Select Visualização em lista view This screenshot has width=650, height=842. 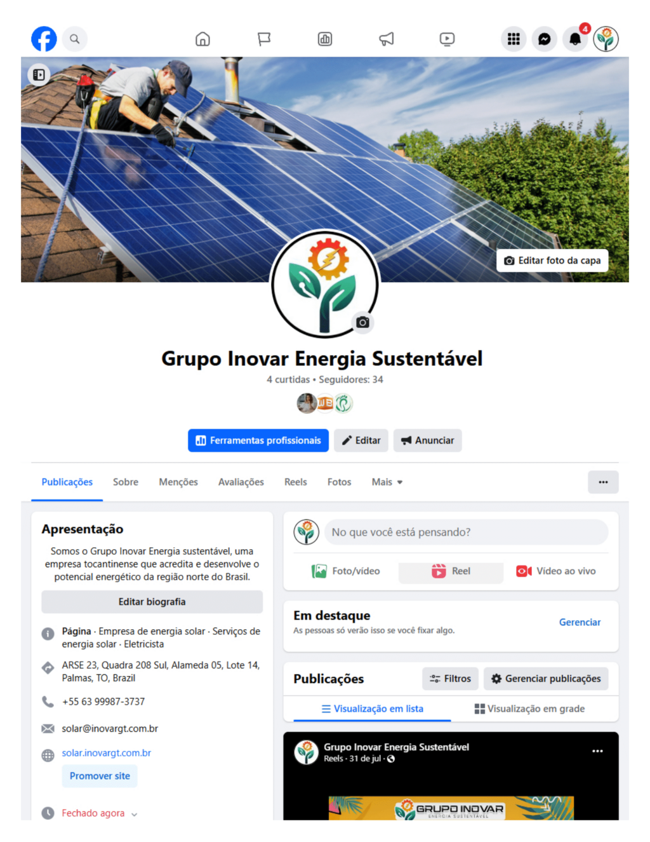(x=372, y=709)
